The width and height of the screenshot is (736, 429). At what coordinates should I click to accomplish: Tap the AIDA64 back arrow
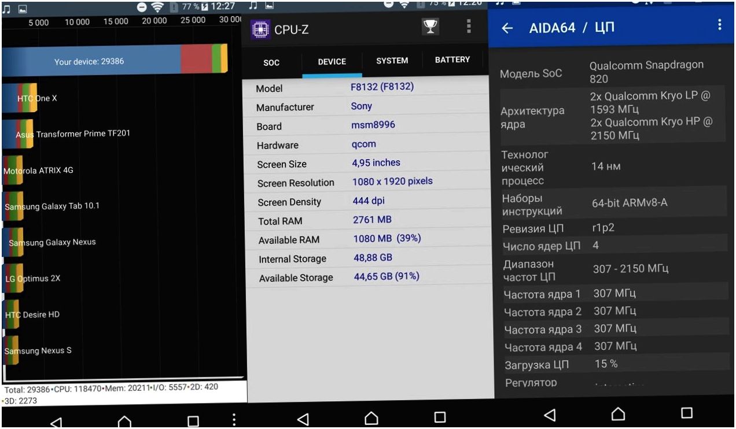point(507,28)
